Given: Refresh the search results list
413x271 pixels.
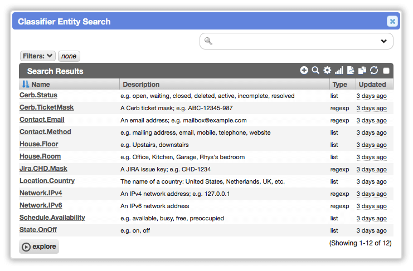Looking at the screenshot, I should (374, 70).
